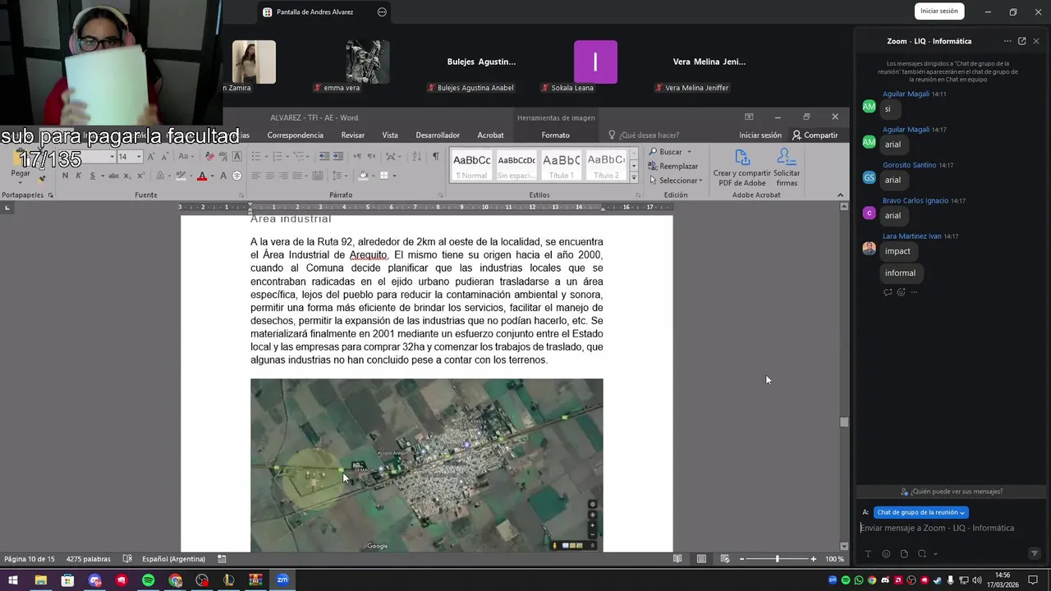The image size is (1051, 591).
Task: Open the Formato image tools tab
Action: click(x=555, y=135)
